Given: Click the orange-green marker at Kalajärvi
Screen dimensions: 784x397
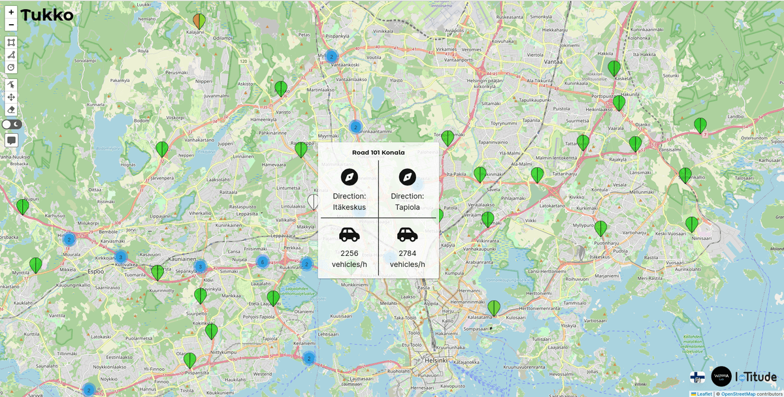Looking at the screenshot, I should pos(199,22).
